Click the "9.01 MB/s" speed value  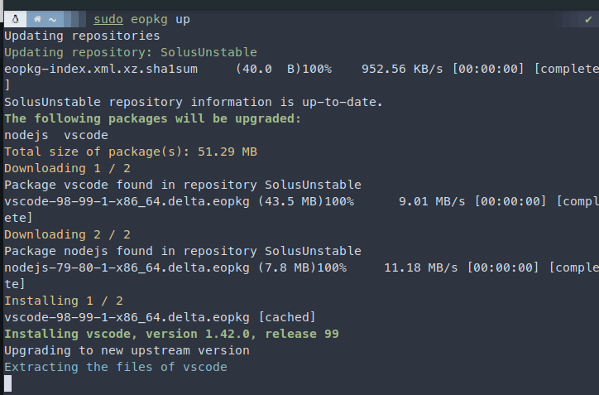tap(432, 201)
